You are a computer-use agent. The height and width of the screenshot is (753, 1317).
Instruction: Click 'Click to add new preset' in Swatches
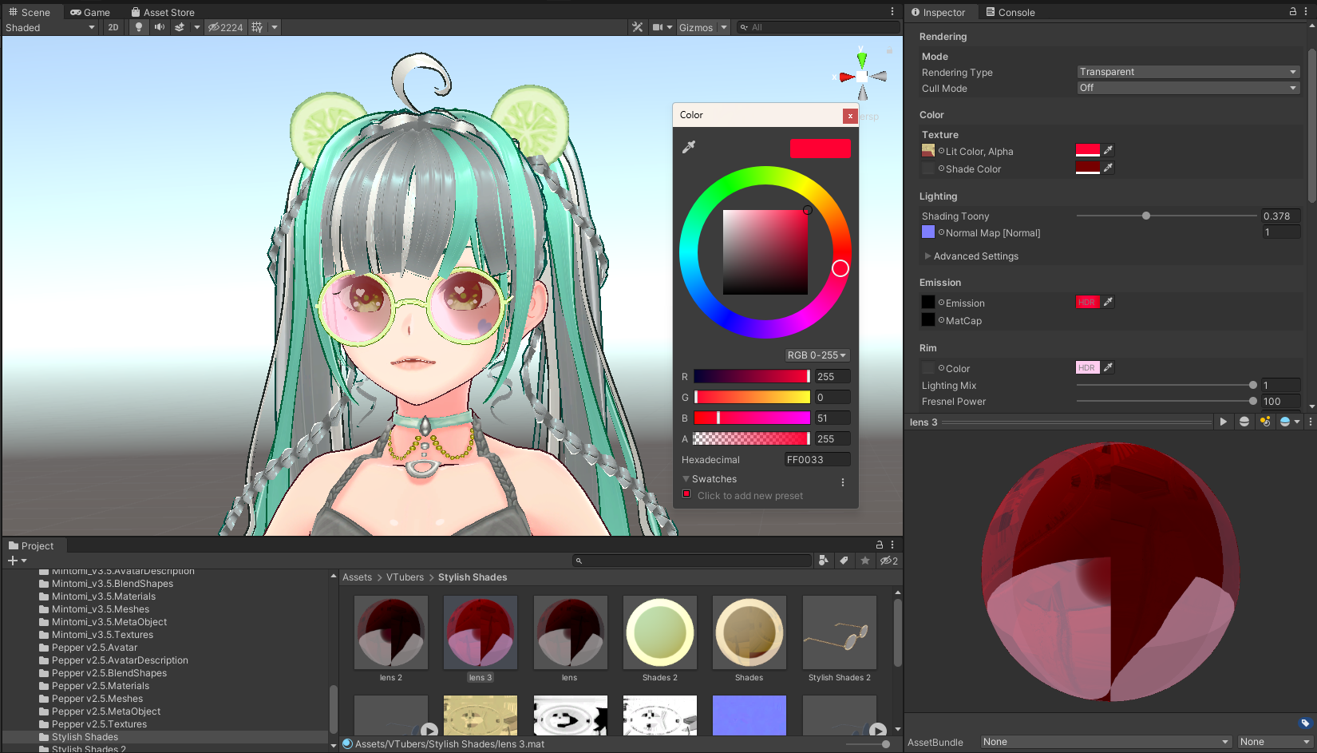point(749,495)
